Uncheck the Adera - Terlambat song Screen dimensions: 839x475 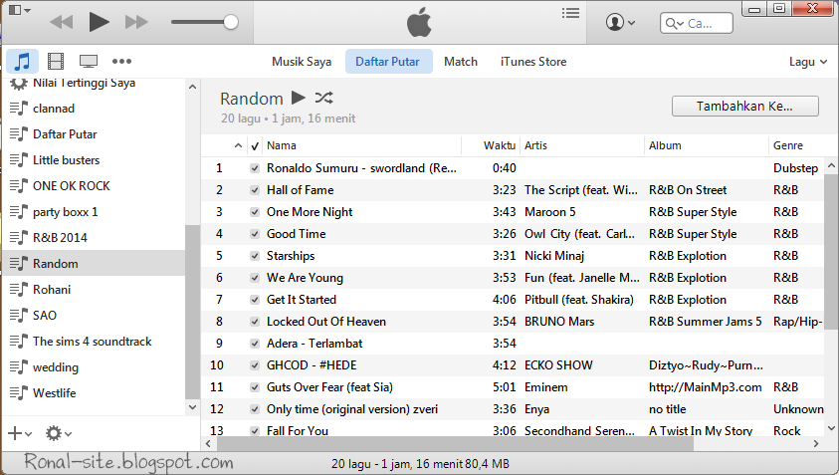pyautogui.click(x=255, y=344)
